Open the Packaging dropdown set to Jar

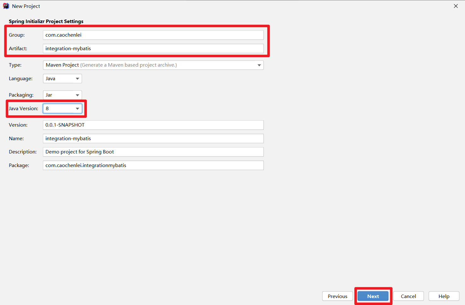pos(62,95)
